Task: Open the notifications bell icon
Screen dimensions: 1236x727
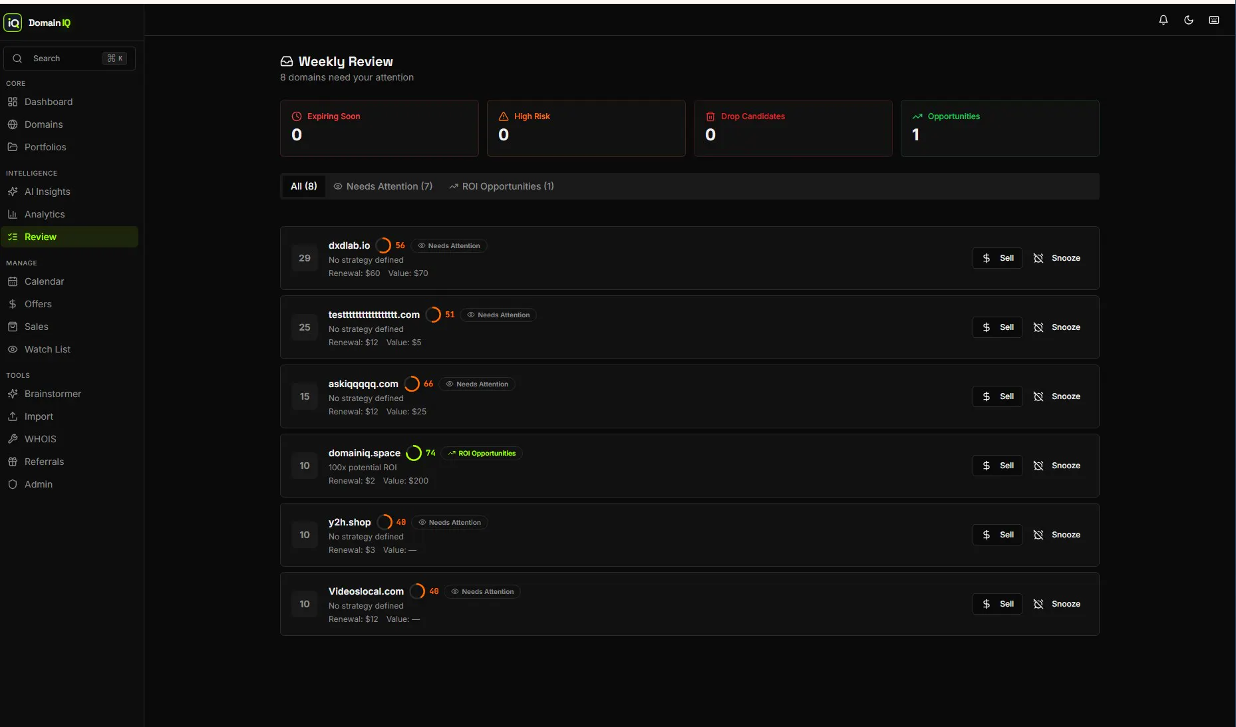Action: 1163,20
